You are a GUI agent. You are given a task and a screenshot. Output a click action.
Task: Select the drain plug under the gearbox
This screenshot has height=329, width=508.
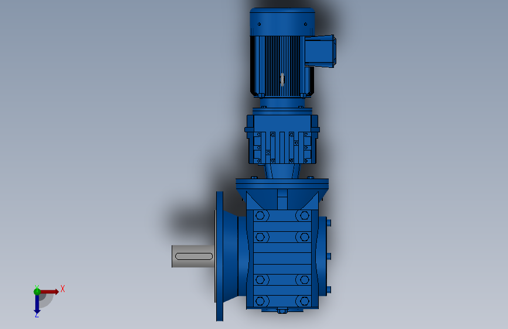point(282,311)
